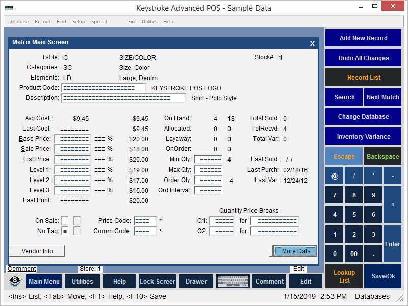The image size is (408, 306).
Task: Open the Special menu in the menu bar
Action: (x=99, y=22)
